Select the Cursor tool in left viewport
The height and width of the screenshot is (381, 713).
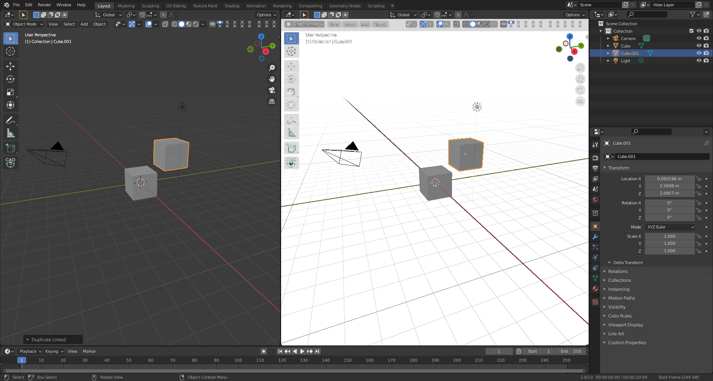coord(10,51)
